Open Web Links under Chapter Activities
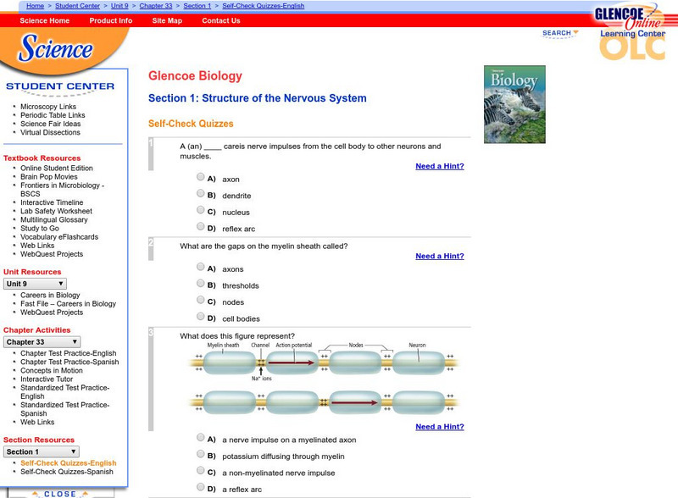The height and width of the screenshot is (498, 678). coord(37,422)
